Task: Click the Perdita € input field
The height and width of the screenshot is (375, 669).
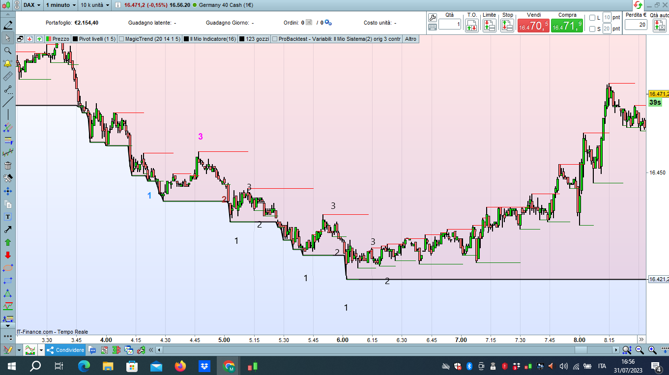Action: (x=636, y=24)
